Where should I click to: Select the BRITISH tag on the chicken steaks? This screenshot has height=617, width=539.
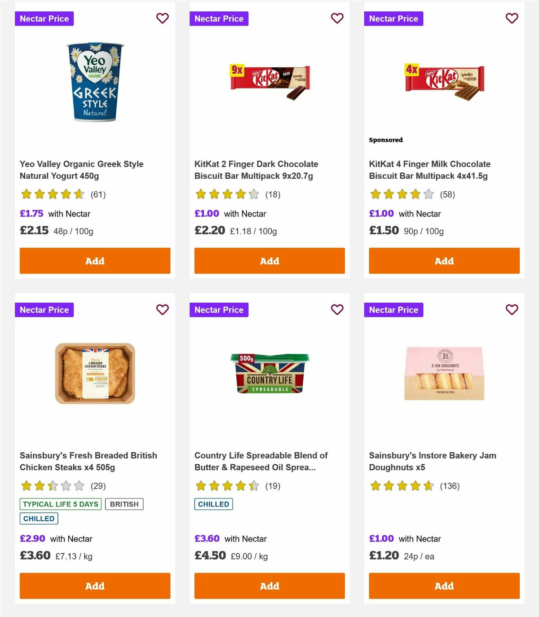124,504
